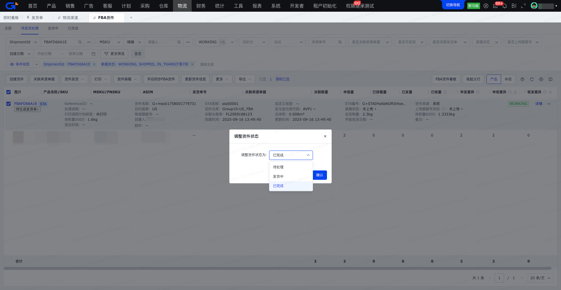Open the 目的仓 dropdown

(254, 42)
